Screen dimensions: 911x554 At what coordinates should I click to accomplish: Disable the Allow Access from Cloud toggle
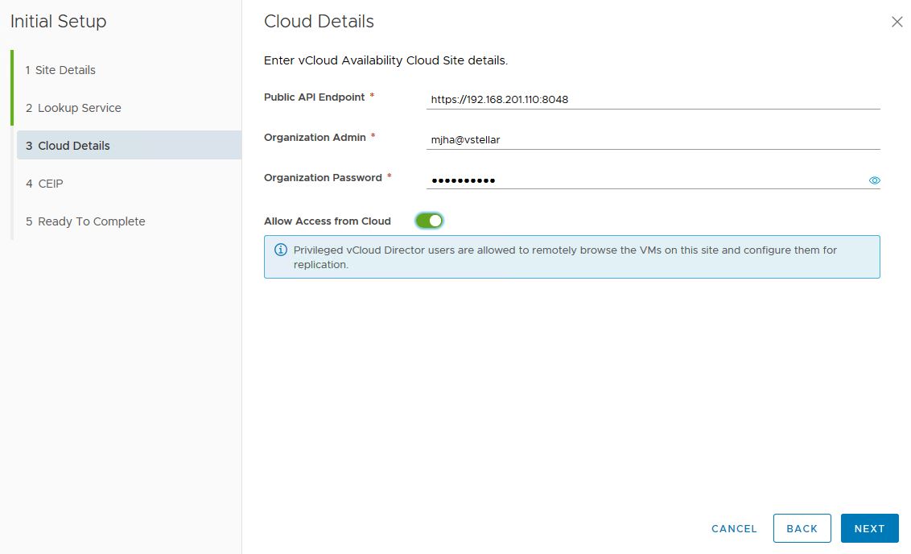coord(430,221)
